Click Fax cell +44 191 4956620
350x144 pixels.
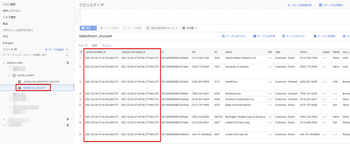tap(202, 134)
